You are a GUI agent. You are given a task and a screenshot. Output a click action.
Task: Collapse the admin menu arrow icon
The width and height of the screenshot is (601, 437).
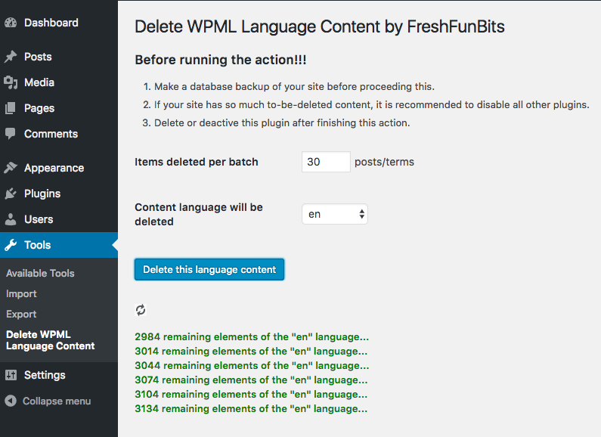point(11,401)
